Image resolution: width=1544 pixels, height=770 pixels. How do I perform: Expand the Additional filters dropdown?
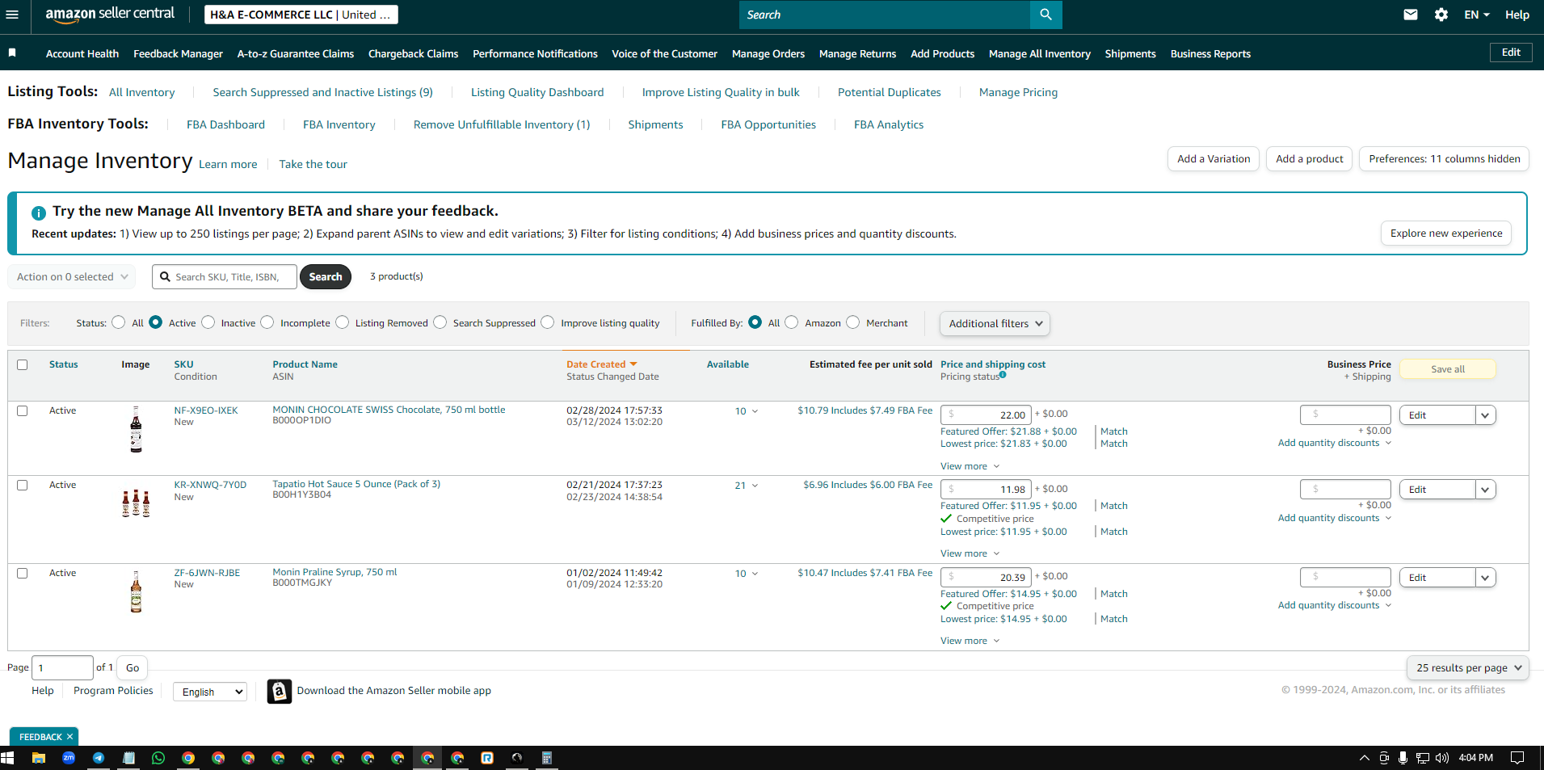point(995,323)
